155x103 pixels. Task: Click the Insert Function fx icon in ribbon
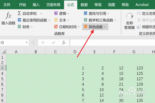(9, 15)
